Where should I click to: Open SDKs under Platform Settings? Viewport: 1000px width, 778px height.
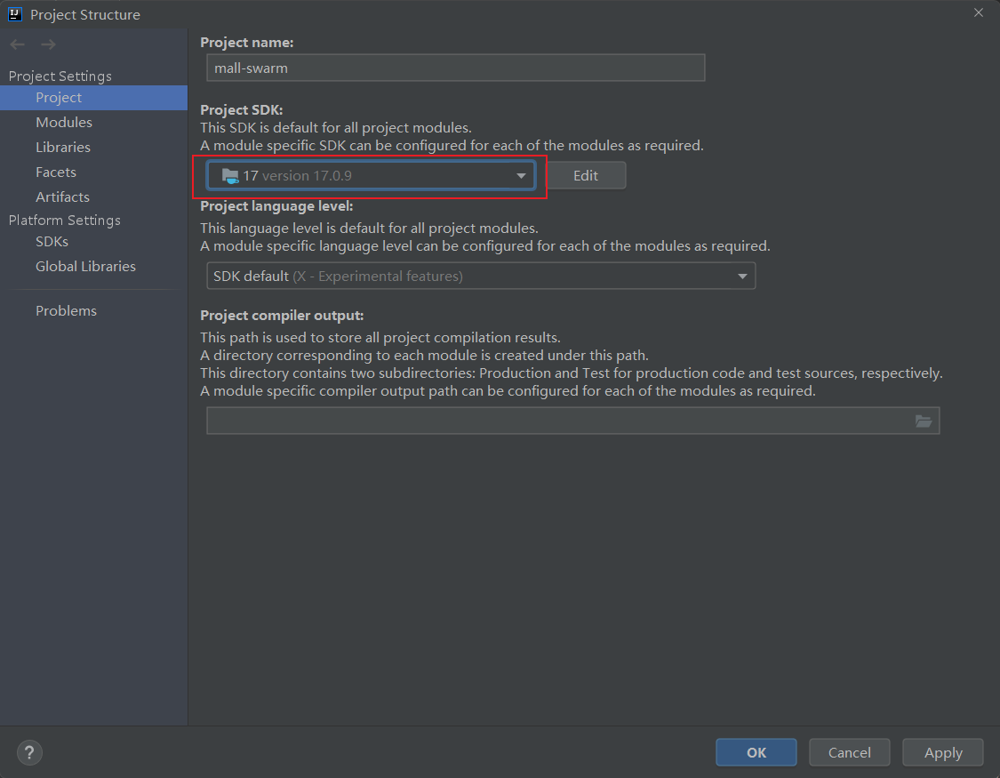click(x=52, y=242)
